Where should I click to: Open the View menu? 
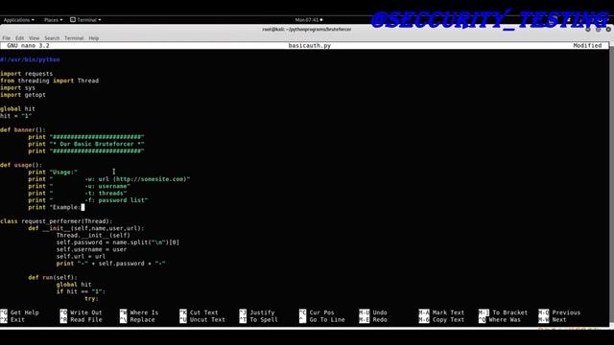(35, 38)
